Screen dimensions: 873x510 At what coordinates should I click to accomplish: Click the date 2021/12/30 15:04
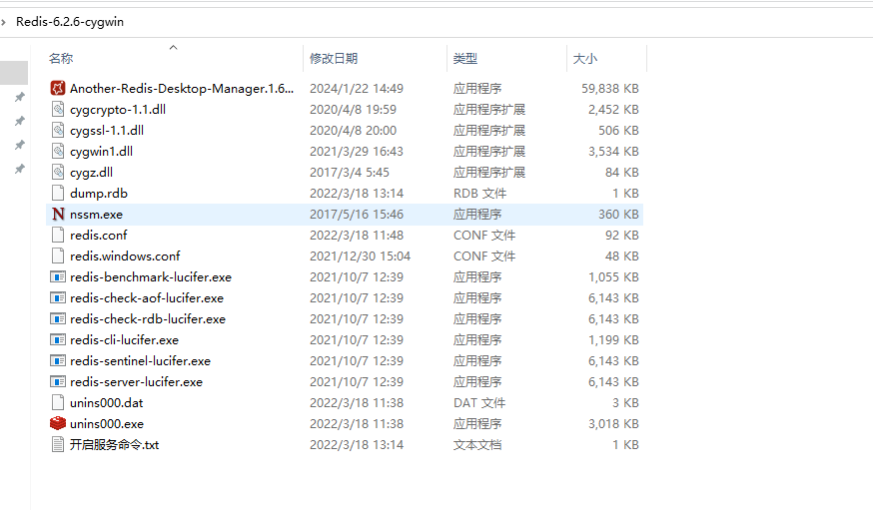360,255
